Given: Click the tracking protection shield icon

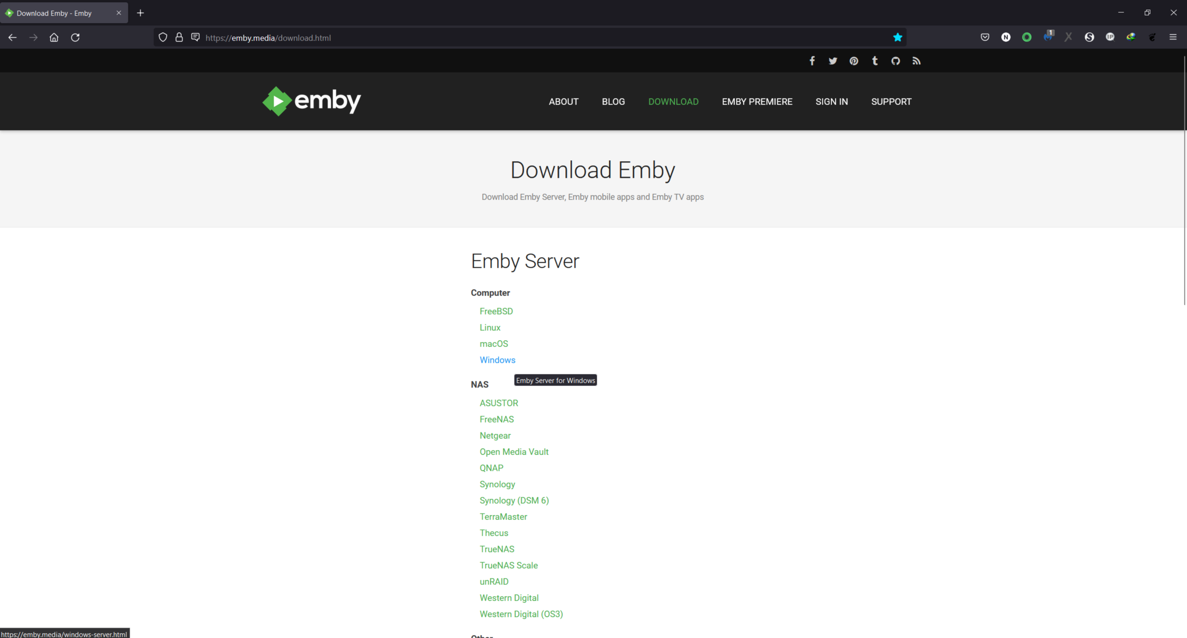Looking at the screenshot, I should click(163, 37).
